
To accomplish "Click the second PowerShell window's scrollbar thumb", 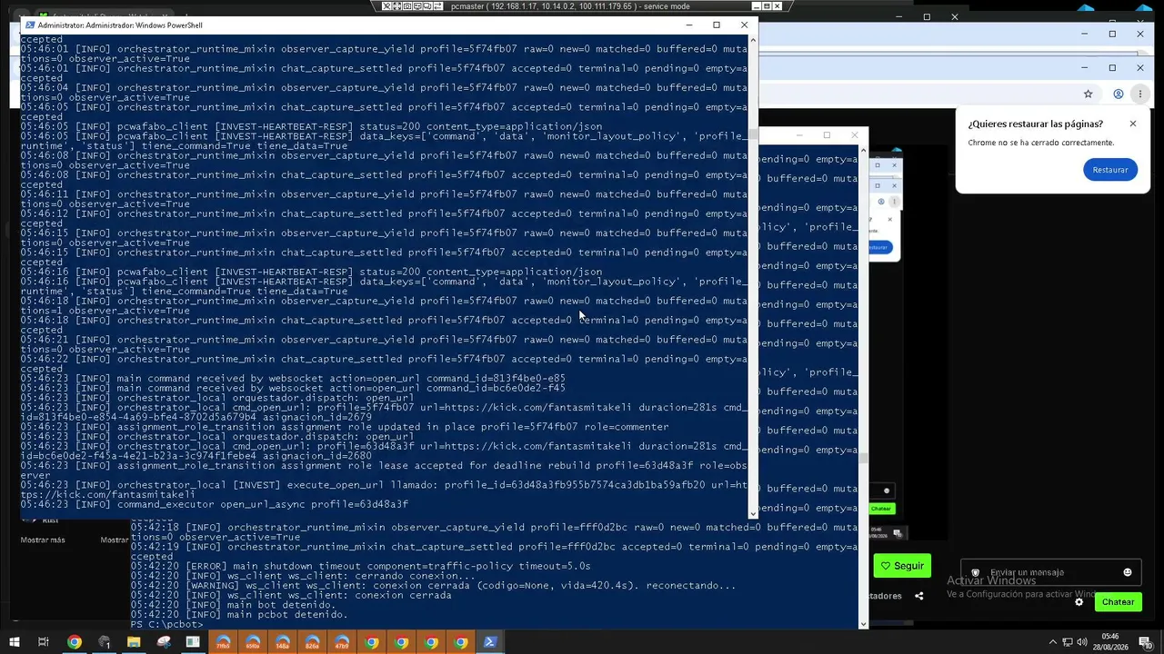I will point(863,459).
